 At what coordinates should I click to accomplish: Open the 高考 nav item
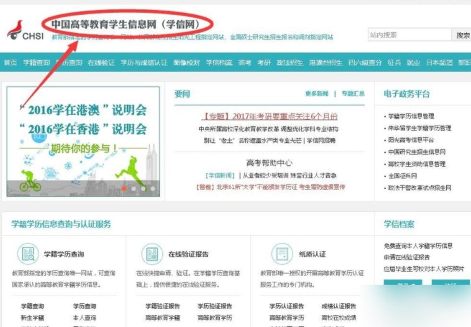(x=245, y=62)
